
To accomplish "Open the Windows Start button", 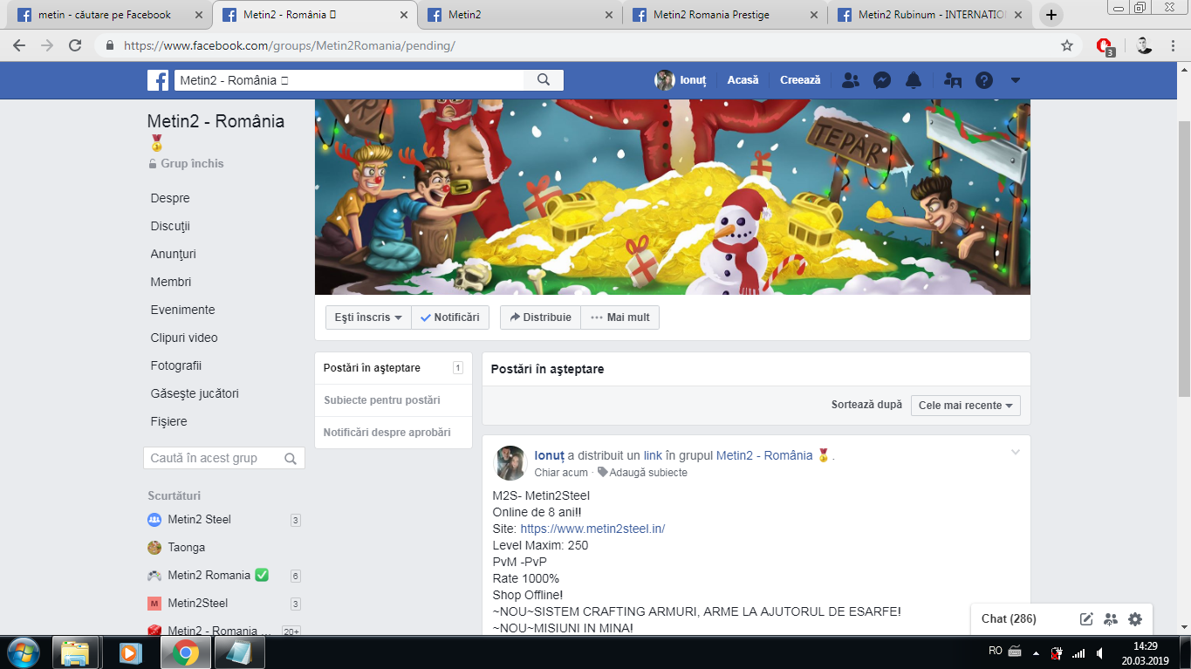I will click(x=22, y=652).
